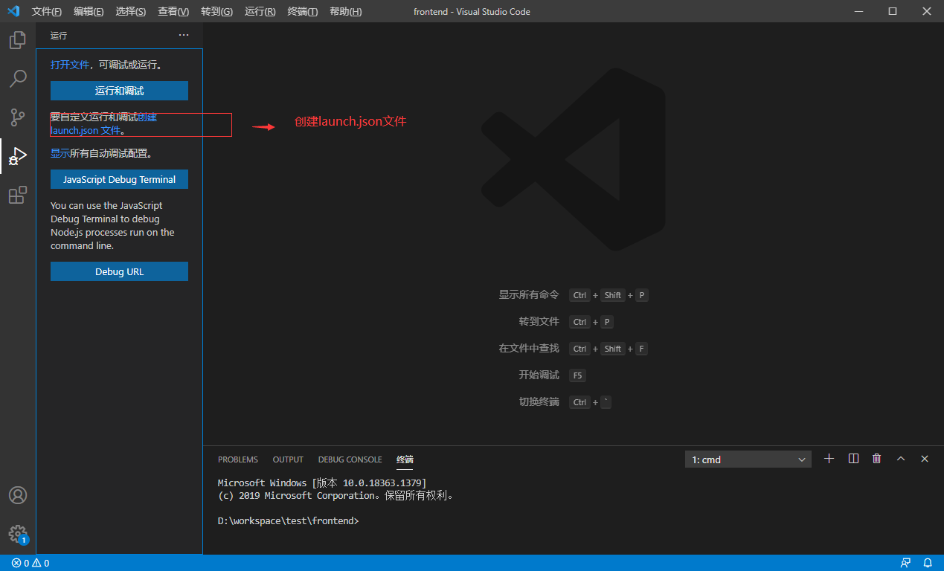Image resolution: width=944 pixels, height=571 pixels.
Task: Split the terminal pane
Action: pos(853,459)
